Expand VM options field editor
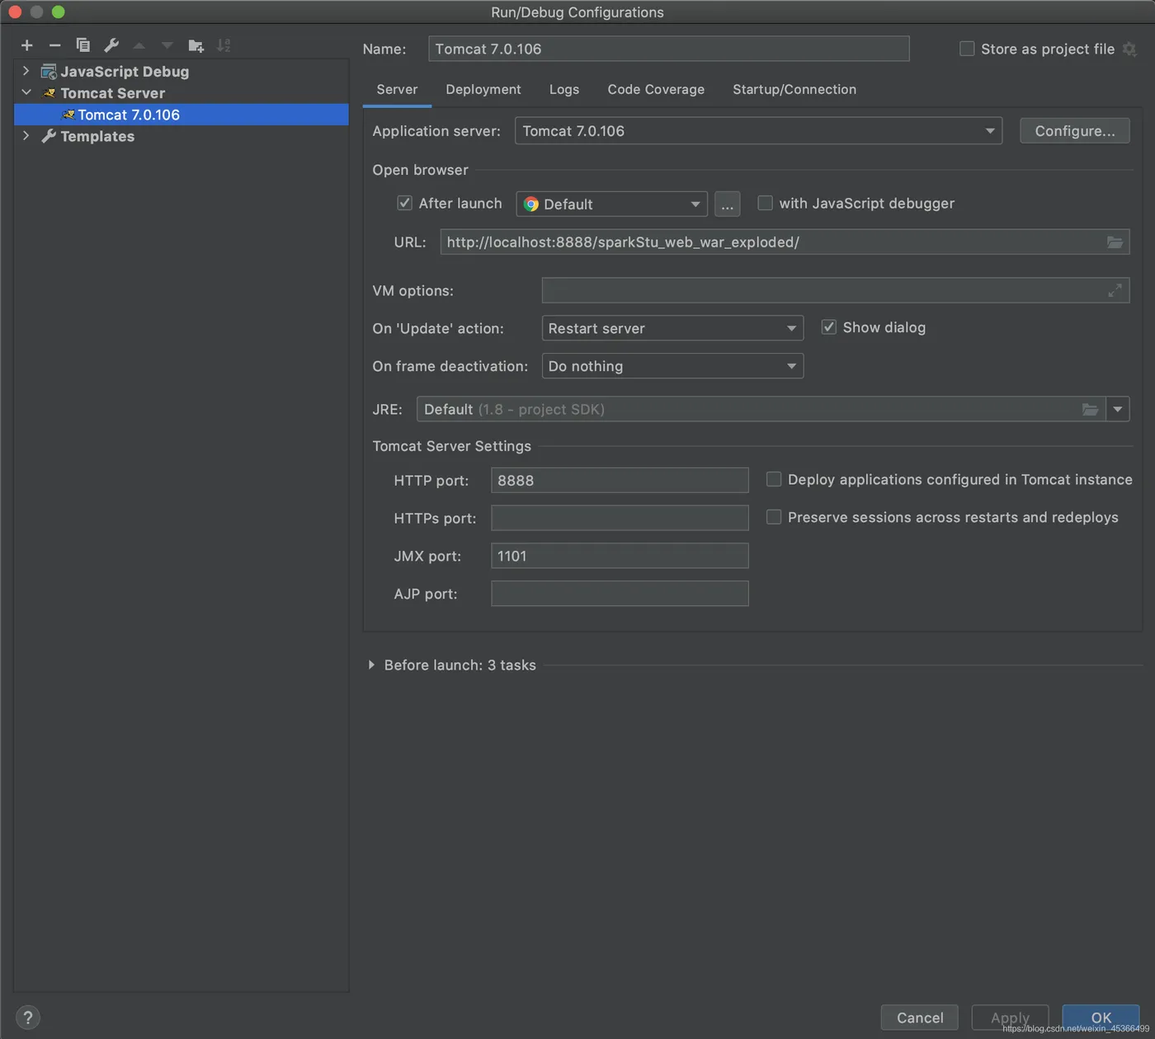Viewport: 1155px width, 1039px height. click(x=1115, y=290)
